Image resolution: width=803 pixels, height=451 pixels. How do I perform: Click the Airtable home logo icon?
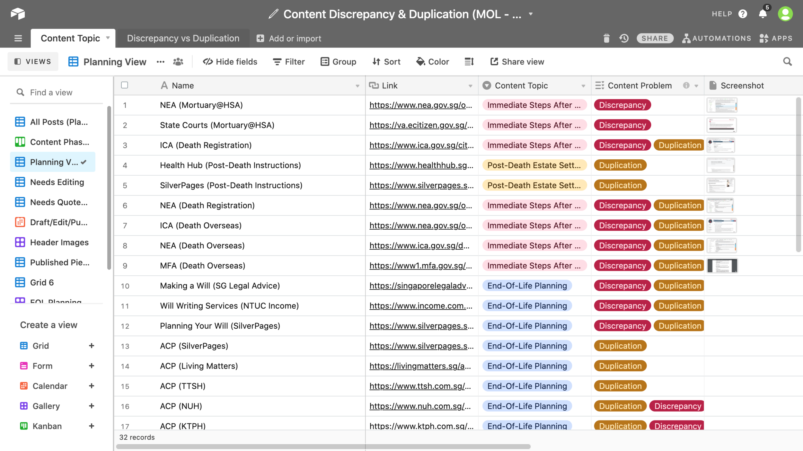click(18, 13)
